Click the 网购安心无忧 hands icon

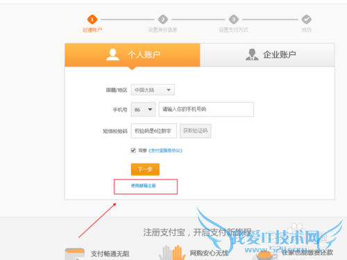click(172, 252)
